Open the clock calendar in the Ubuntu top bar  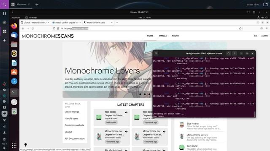tap(145, 18)
